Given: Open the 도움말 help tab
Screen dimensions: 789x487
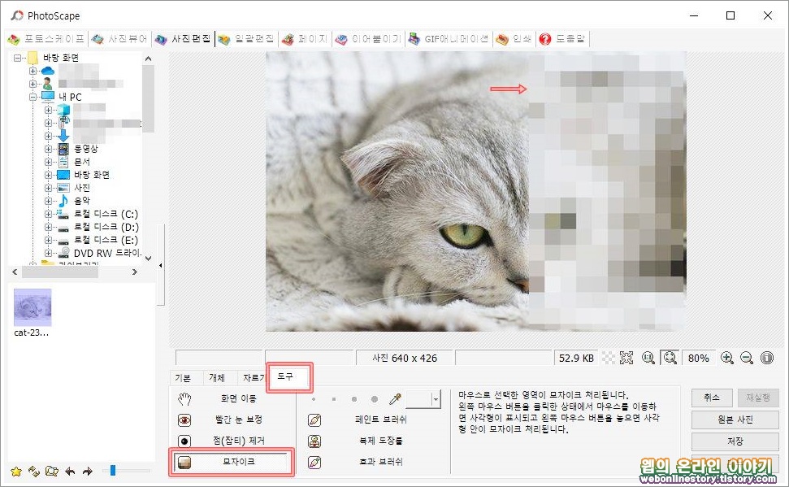Looking at the screenshot, I should (562, 39).
